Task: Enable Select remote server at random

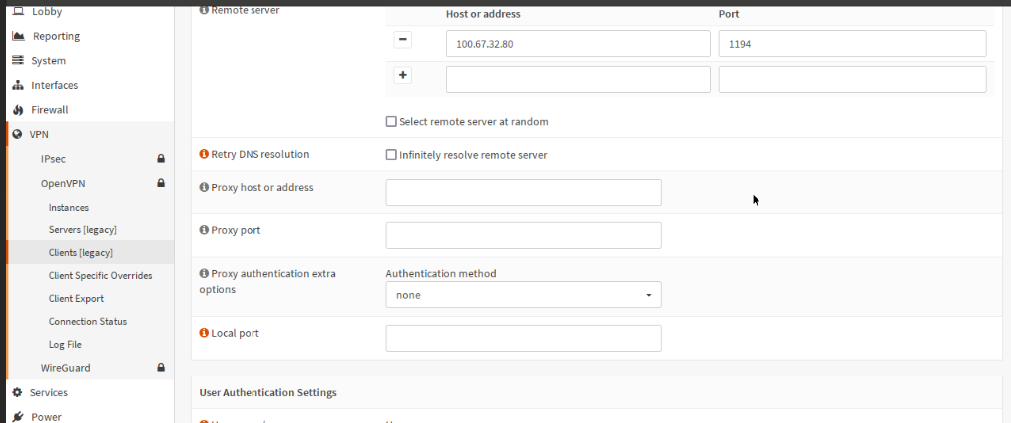Action: [391, 122]
